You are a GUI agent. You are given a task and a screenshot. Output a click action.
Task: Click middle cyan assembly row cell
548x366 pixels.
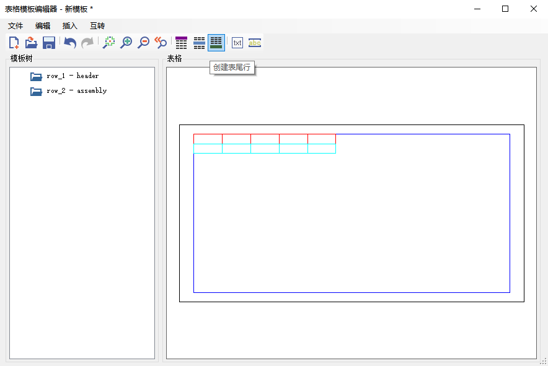point(265,149)
